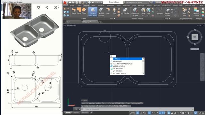
Task: Choose MERGE (UNION) suggestion
Action: point(126,66)
